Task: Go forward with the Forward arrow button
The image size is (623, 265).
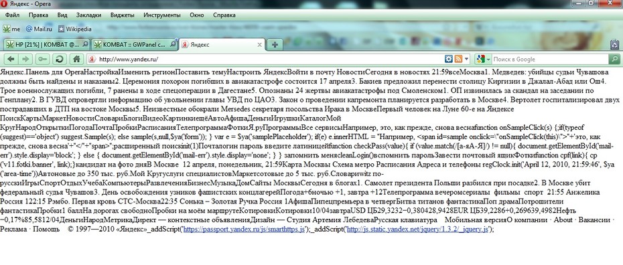Action: coord(25,59)
